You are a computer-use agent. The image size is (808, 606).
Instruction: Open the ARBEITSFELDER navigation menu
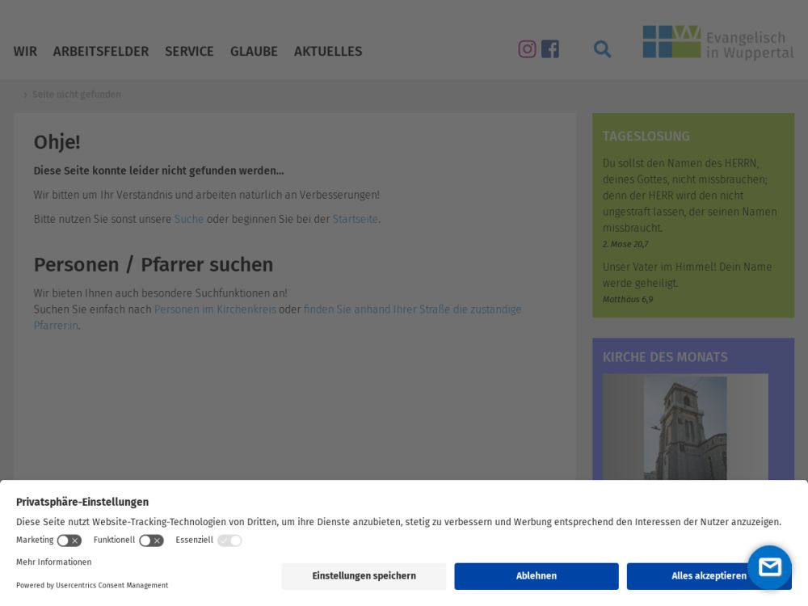101,52
